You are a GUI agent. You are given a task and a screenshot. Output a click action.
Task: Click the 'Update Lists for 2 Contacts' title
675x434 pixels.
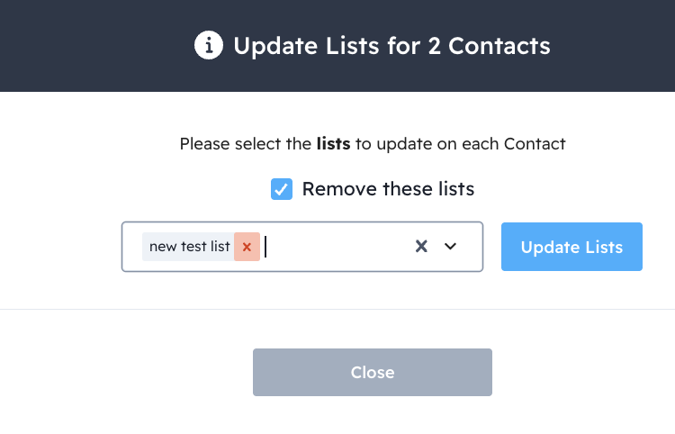pos(391,45)
